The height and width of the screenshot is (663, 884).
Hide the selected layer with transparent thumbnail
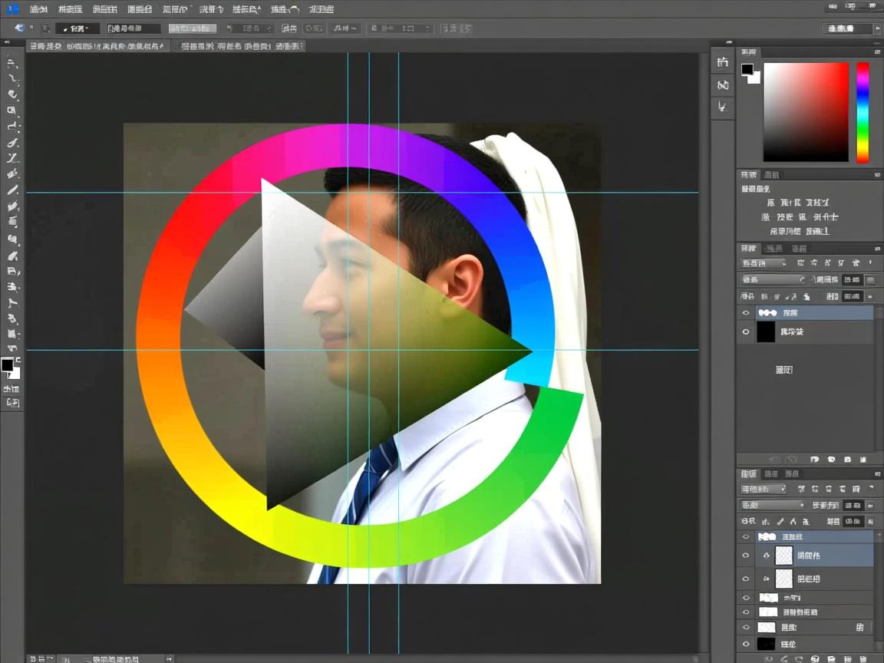(x=746, y=555)
